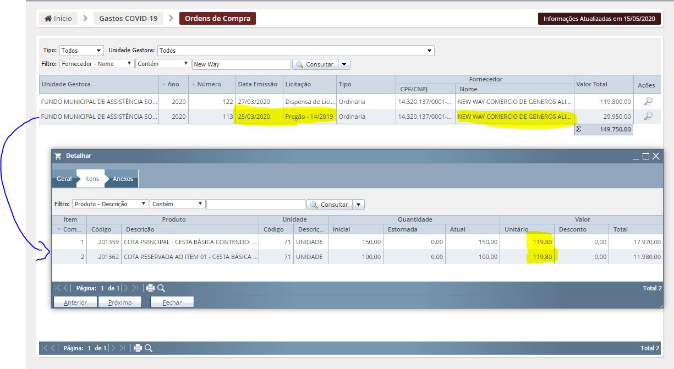The image size is (674, 369).
Task: Maximize the Detalhar window
Action: 646,156
